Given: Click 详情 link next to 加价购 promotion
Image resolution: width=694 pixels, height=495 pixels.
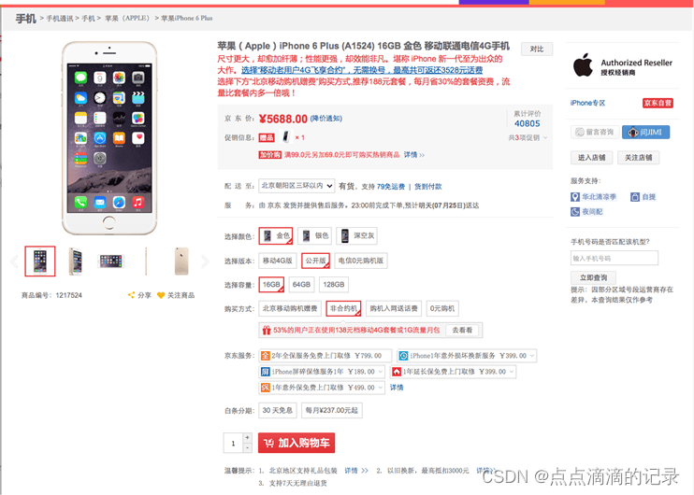Looking at the screenshot, I should 413,155.
